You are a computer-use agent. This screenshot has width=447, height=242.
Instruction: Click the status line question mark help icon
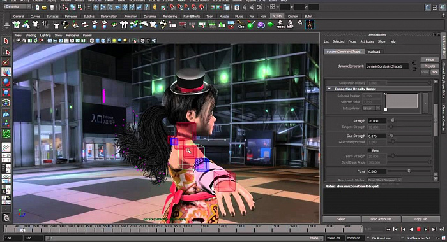point(146,7)
